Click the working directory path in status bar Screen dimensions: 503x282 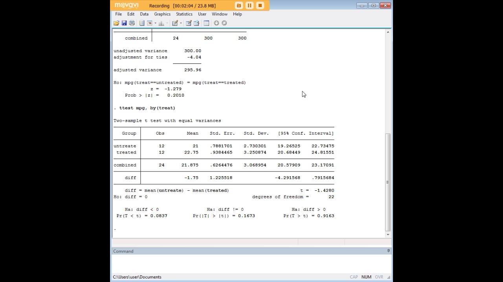(x=137, y=277)
